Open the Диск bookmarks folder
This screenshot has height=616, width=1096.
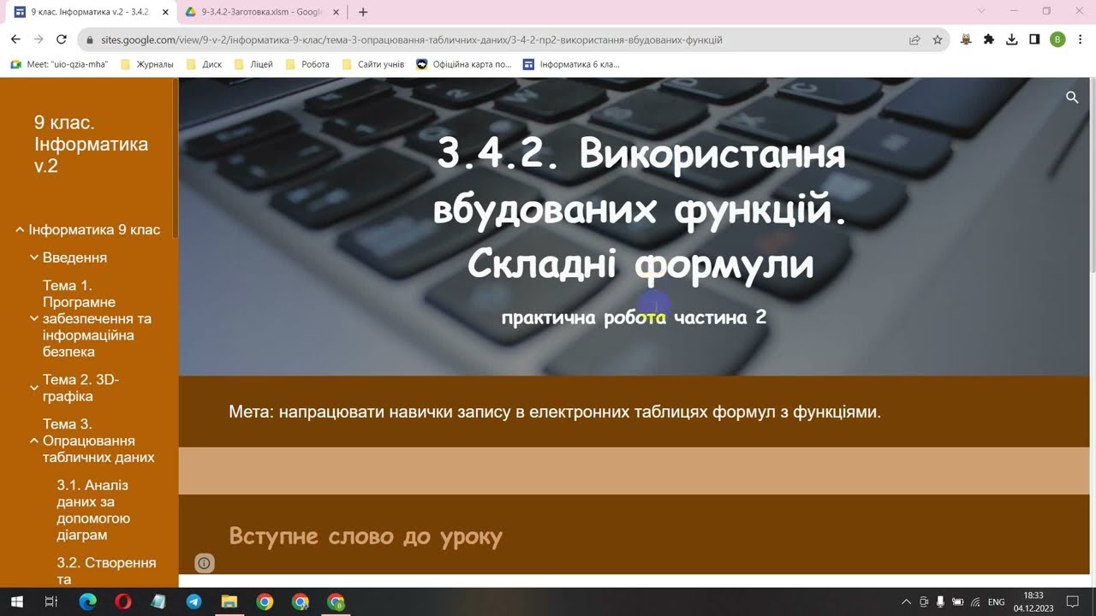point(204,64)
